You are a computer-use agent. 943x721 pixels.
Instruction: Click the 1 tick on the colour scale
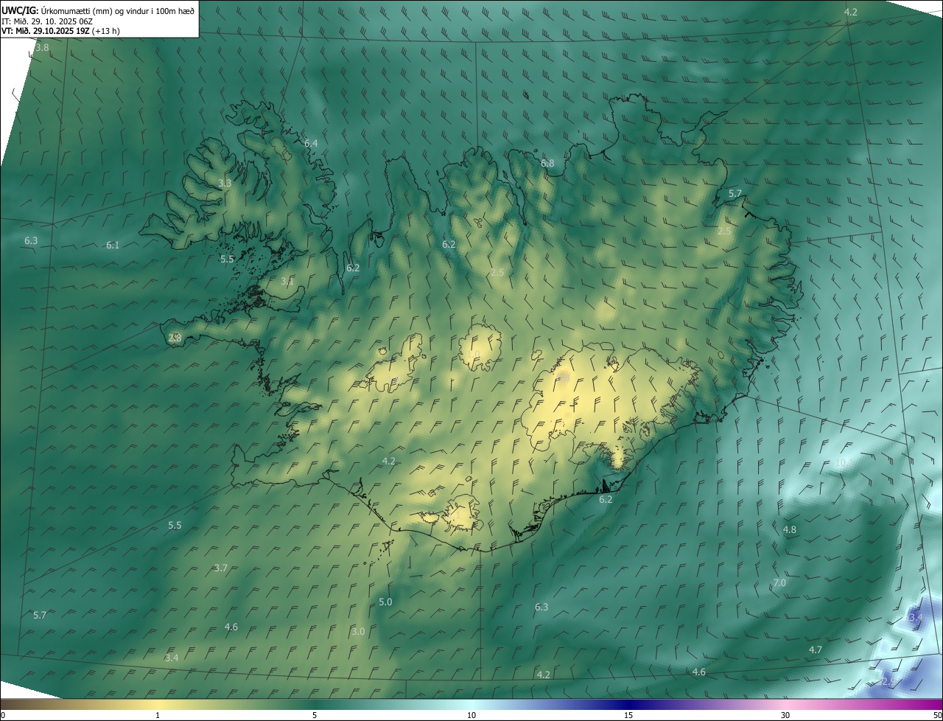(158, 716)
